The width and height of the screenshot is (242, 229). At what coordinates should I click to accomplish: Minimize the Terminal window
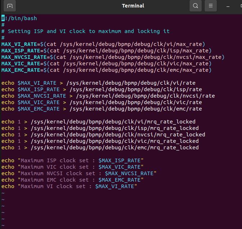click(228, 6)
